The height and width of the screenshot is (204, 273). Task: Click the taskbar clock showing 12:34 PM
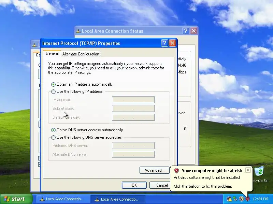260,199
